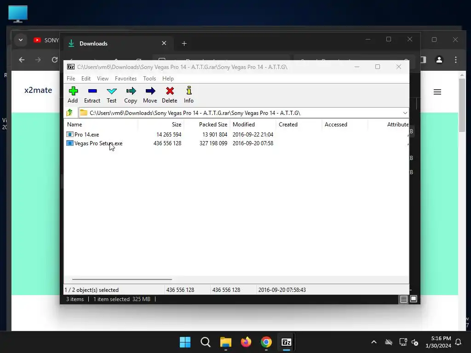Open Chrome from taskbar
This screenshot has width=471, height=353.
tap(266, 342)
